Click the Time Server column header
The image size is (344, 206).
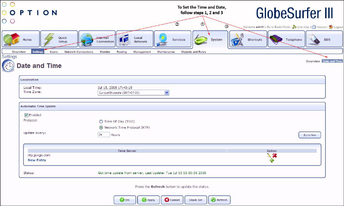(127, 151)
